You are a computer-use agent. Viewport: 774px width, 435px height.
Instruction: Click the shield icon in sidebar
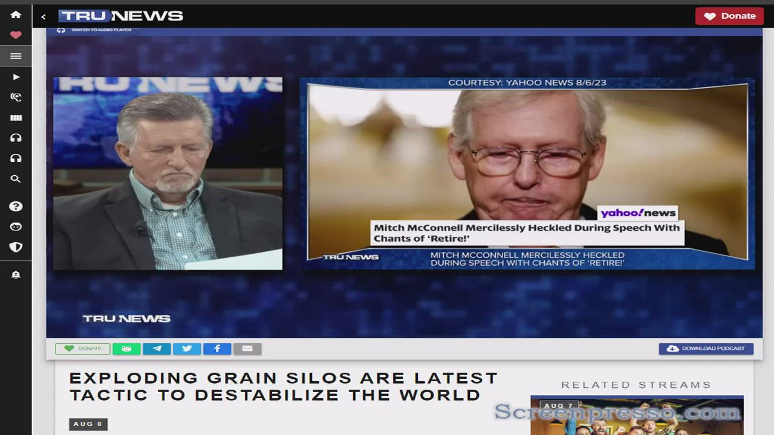(x=16, y=247)
